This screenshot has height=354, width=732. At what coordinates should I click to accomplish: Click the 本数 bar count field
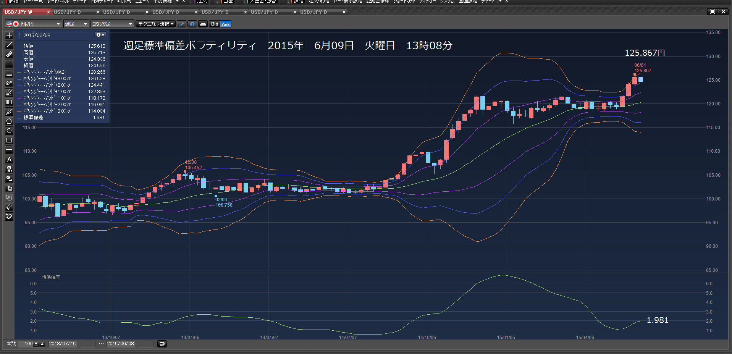(26, 344)
